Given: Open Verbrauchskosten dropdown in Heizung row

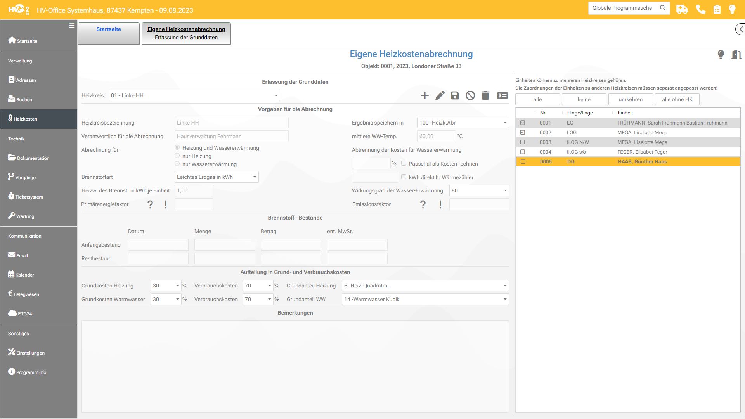Looking at the screenshot, I should tap(258, 286).
